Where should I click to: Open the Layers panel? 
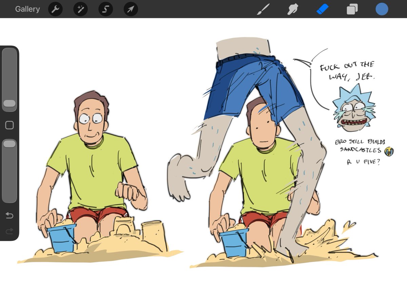coord(352,9)
